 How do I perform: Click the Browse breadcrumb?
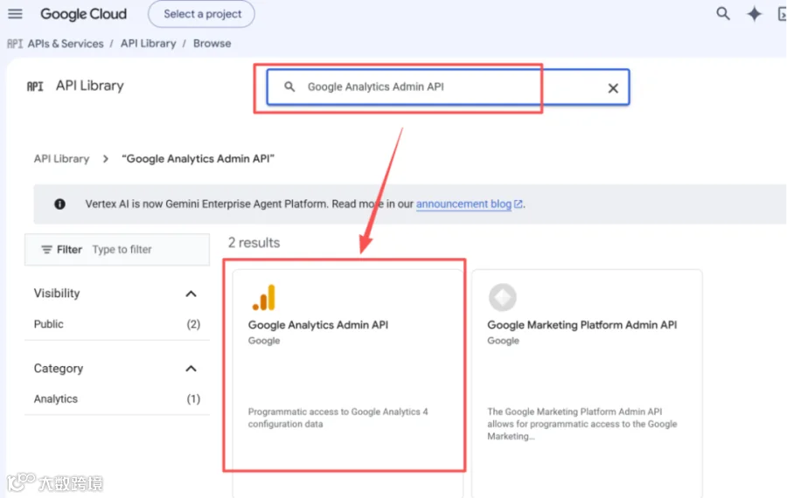pos(212,44)
